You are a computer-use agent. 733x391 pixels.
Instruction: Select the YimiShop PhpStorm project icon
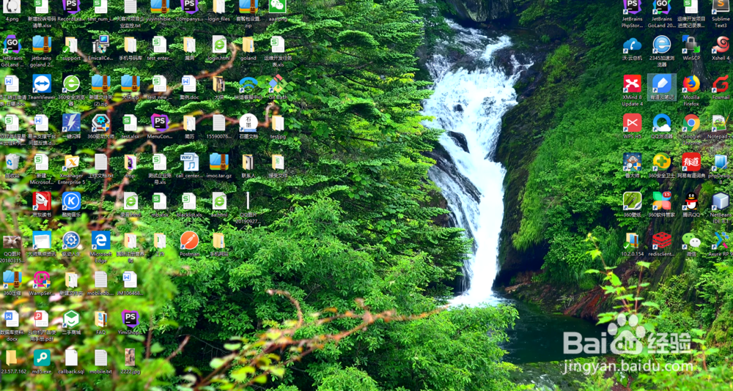tap(130, 319)
